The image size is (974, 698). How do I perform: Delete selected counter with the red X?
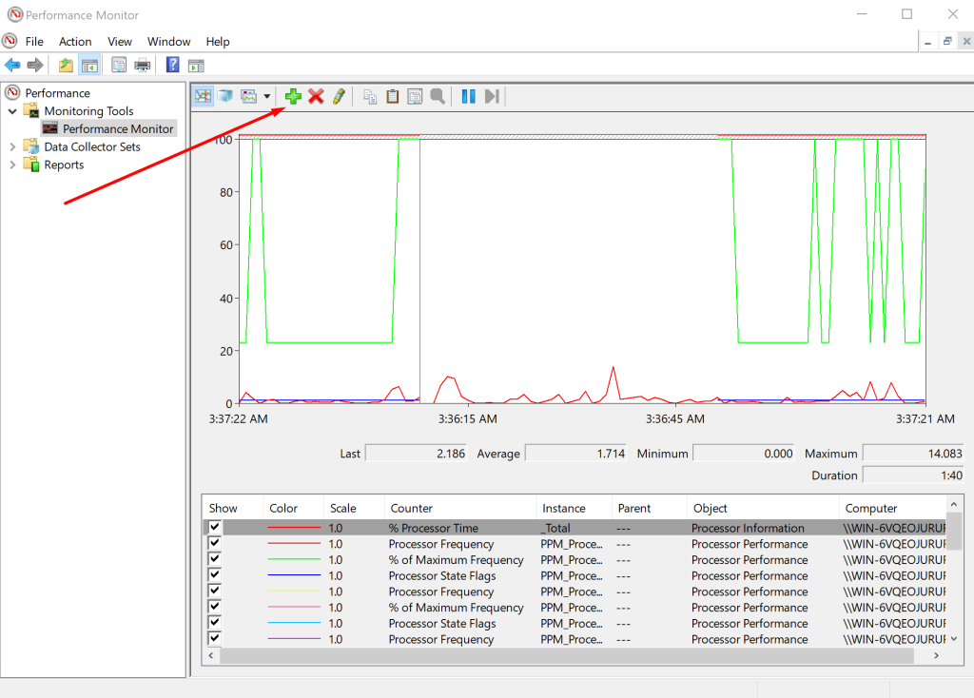[x=316, y=96]
